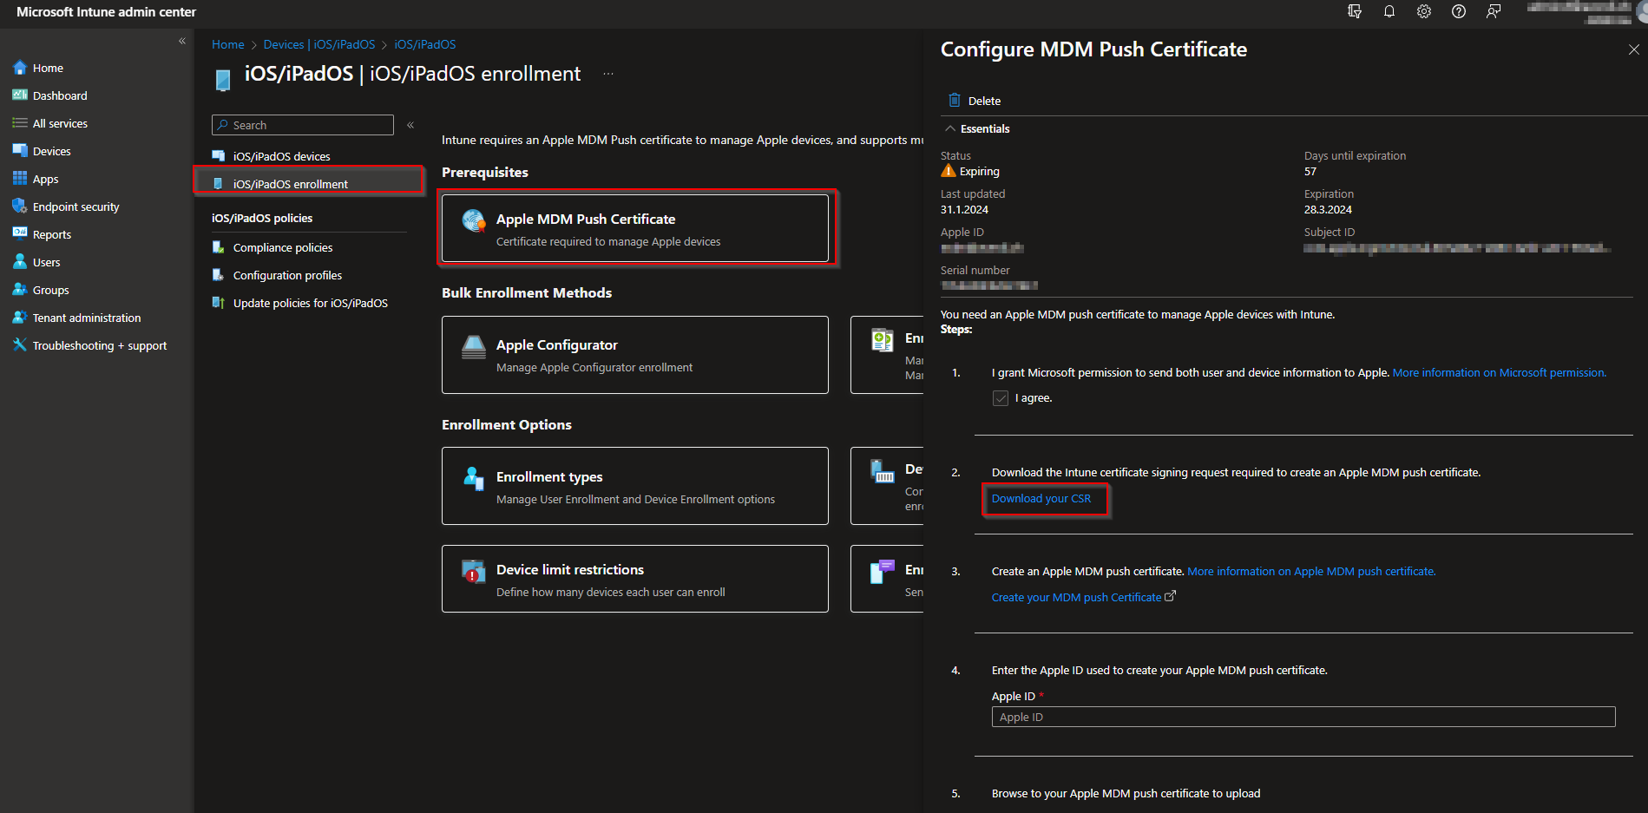Open Create your MDM push Certificate link
1648x813 pixels.
(x=1076, y=597)
